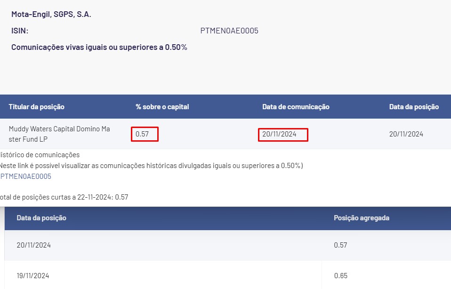Click aggregated position value 0.57
Screen dimensions: 451x289
(340, 245)
